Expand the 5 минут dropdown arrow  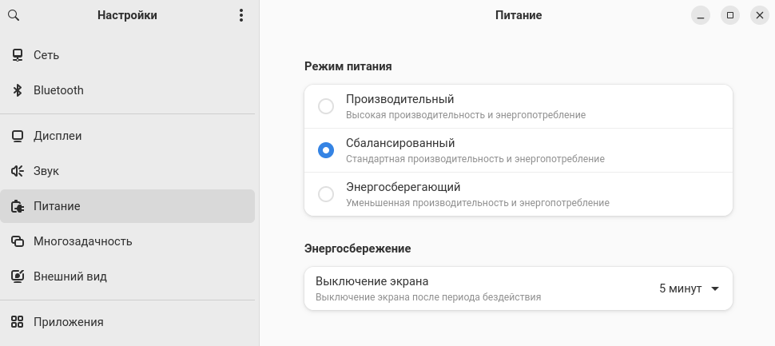tap(715, 288)
